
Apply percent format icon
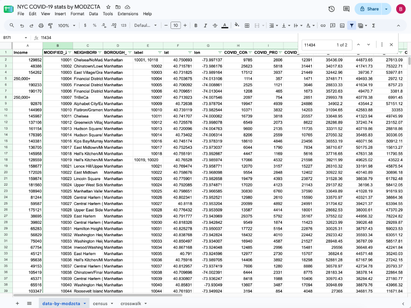[x=95, y=25]
